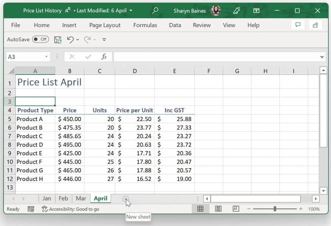The height and width of the screenshot is (226, 331).
Task: Click the Save icon in Quick Access toolbar
Action: point(58,40)
